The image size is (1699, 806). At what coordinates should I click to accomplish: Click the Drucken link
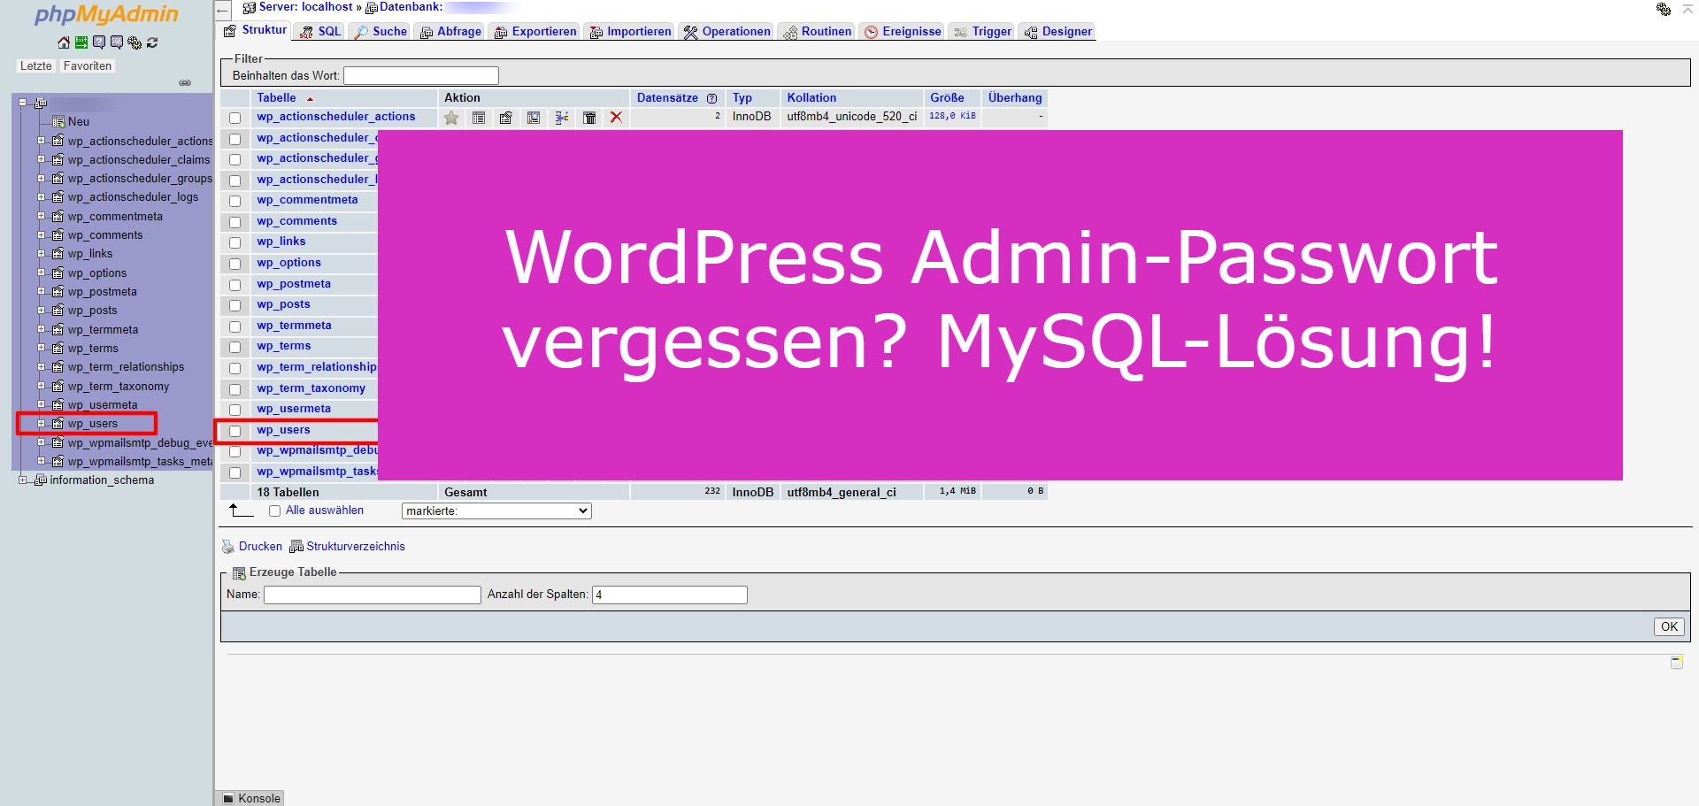(260, 547)
